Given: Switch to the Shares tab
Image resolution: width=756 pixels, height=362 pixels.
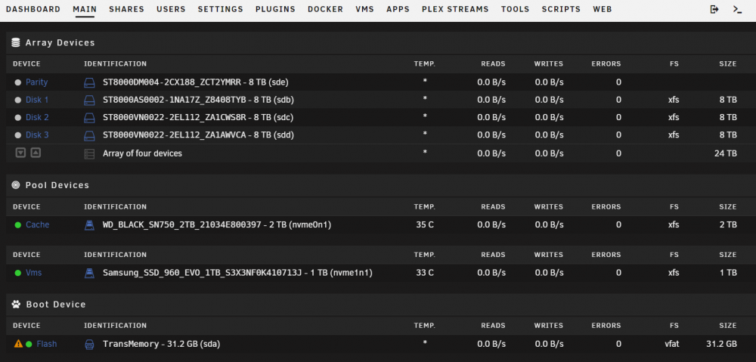Looking at the screenshot, I should point(126,9).
